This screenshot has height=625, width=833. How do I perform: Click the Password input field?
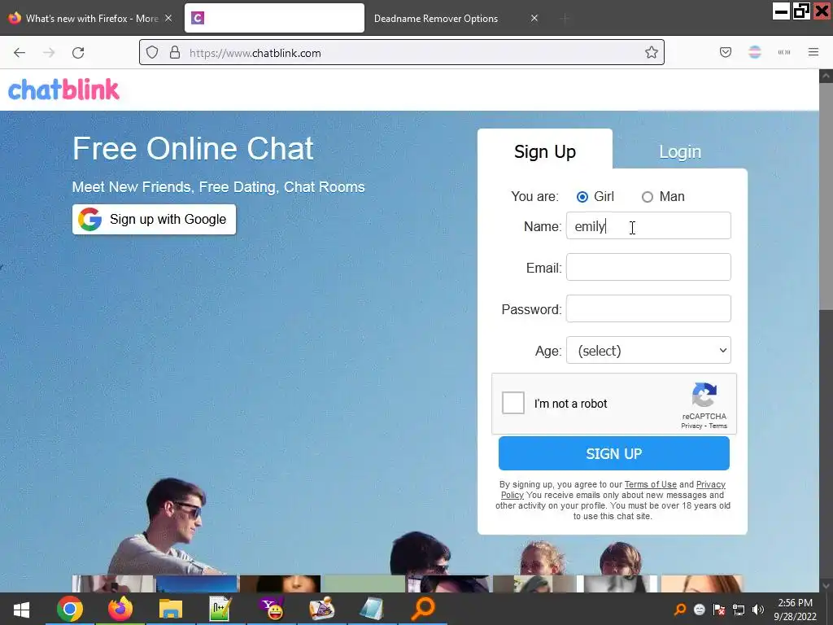coord(648,308)
